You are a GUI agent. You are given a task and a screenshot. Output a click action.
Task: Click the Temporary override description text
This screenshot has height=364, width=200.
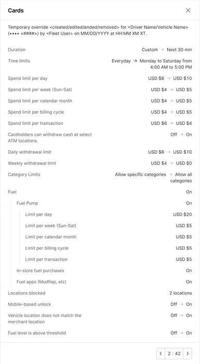98,30
